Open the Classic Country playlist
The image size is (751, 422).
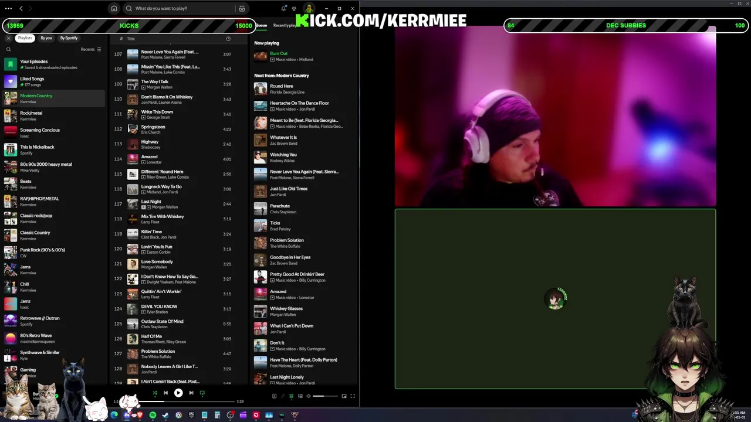tap(54, 236)
